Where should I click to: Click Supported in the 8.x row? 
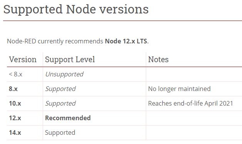60,89
